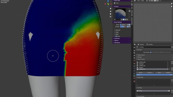173x97 pixels.
Task: Toggle unified radius icon beside Radius
Action: pyautogui.click(x=130, y=25)
